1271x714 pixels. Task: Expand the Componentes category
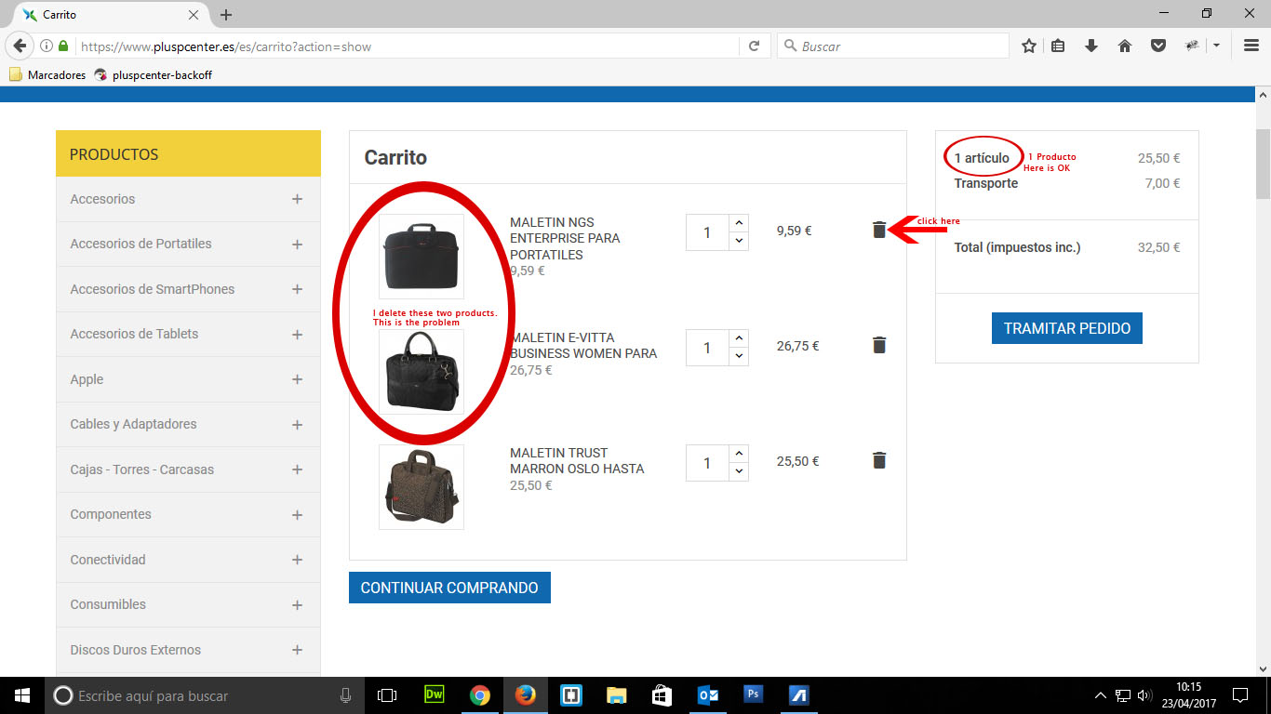pos(297,515)
